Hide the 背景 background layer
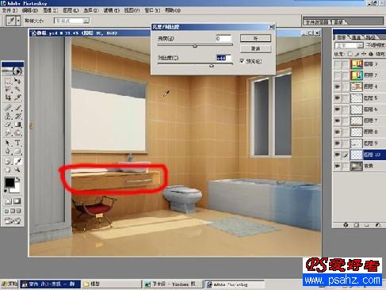 (337, 166)
